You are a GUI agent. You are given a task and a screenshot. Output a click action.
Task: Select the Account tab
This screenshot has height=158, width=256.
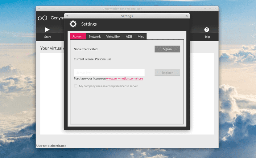78,36
